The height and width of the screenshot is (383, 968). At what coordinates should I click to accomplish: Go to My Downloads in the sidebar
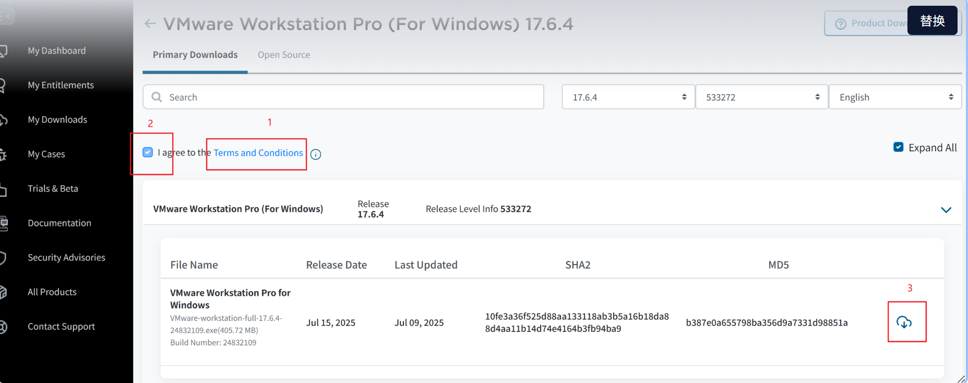(x=57, y=119)
